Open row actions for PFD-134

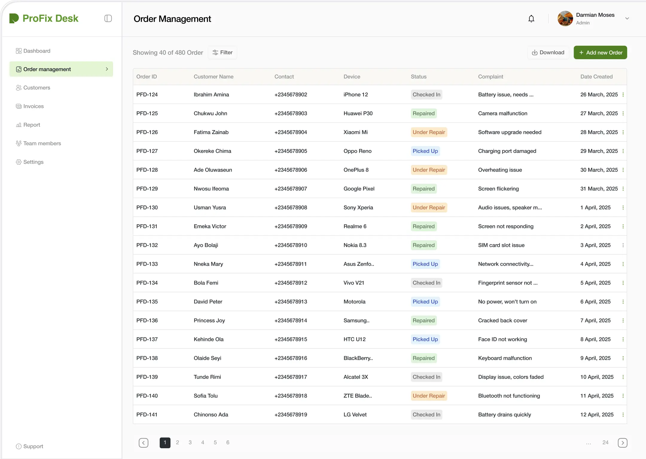click(x=623, y=283)
